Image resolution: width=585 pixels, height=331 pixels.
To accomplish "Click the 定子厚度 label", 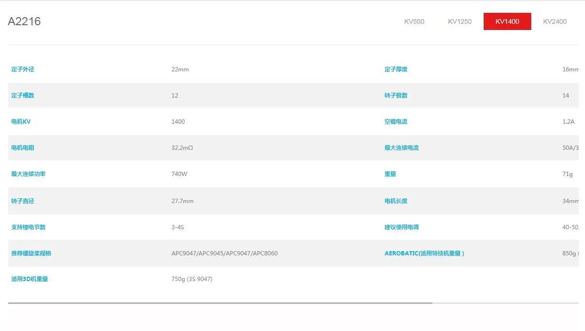I will [396, 69].
